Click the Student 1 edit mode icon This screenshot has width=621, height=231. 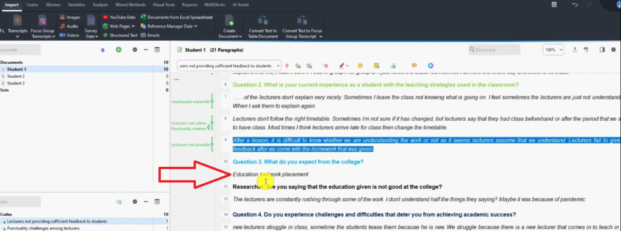(180, 50)
